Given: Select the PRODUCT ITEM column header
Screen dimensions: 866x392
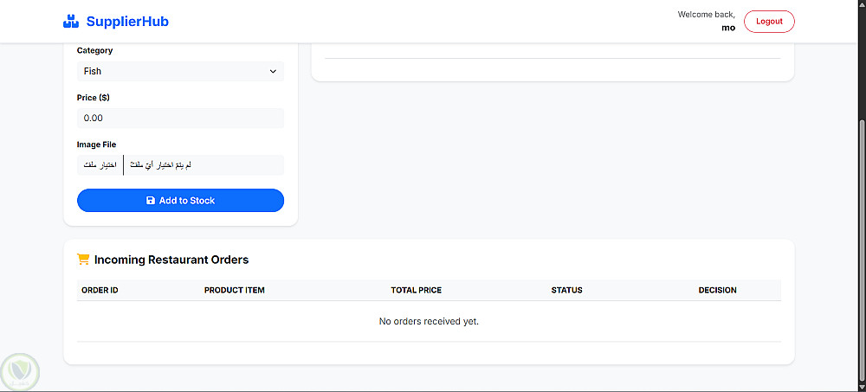Looking at the screenshot, I should (235, 290).
